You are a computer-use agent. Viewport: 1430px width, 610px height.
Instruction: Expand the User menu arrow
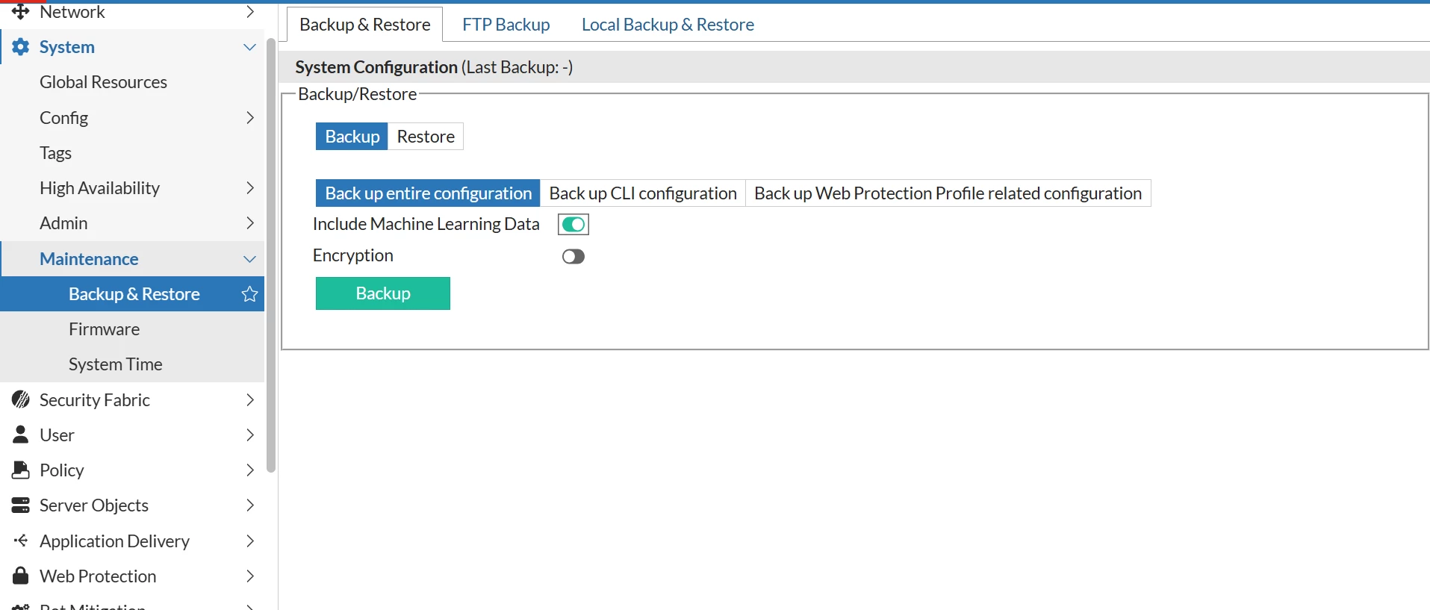[250, 435]
